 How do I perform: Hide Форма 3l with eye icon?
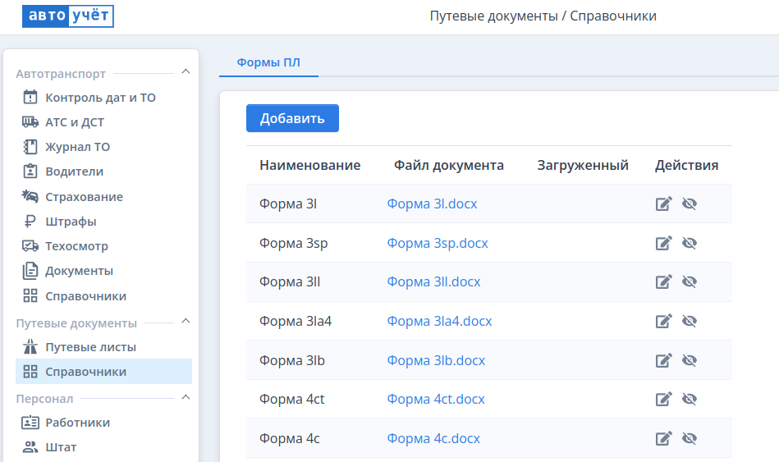(x=690, y=204)
